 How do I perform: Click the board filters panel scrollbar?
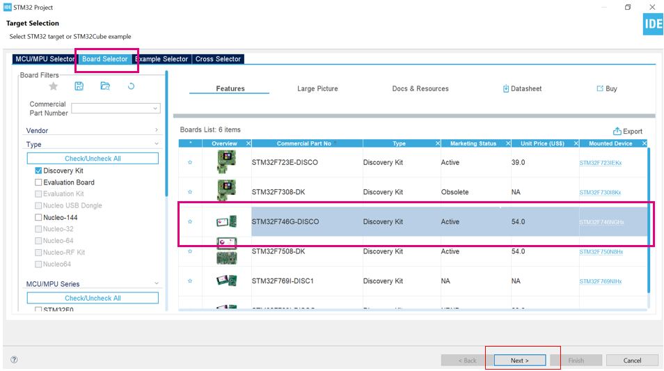pos(166,134)
